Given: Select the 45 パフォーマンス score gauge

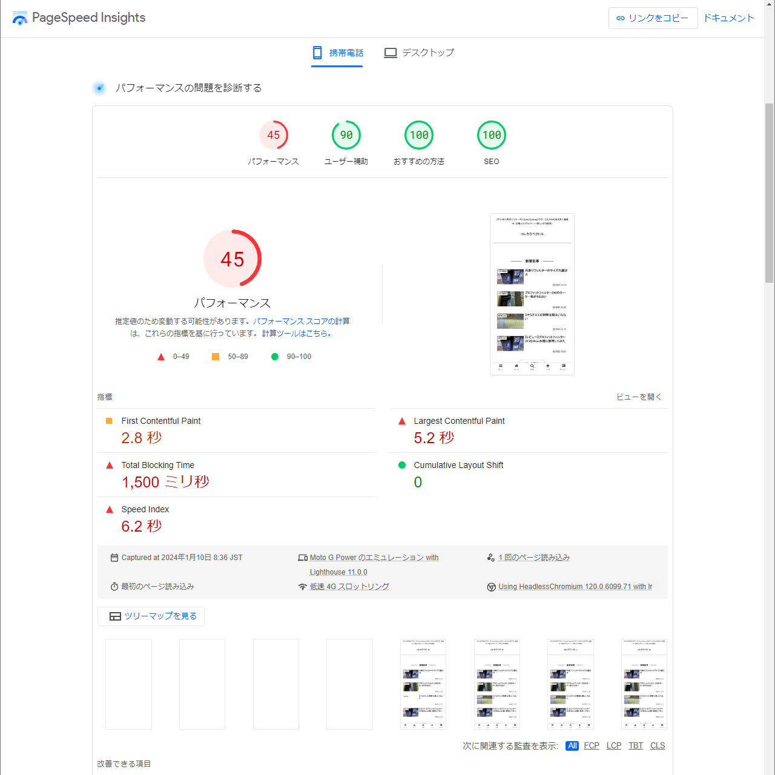Looking at the screenshot, I should tap(274, 143).
